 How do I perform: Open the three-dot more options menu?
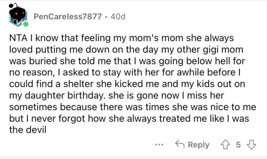[160, 145]
